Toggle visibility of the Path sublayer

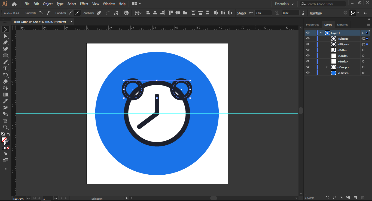[308, 50]
